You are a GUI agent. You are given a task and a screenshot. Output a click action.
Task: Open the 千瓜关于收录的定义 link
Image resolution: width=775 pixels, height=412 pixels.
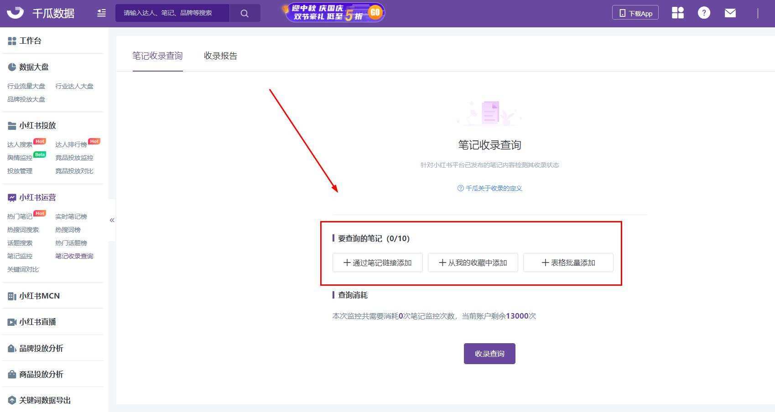click(x=489, y=188)
